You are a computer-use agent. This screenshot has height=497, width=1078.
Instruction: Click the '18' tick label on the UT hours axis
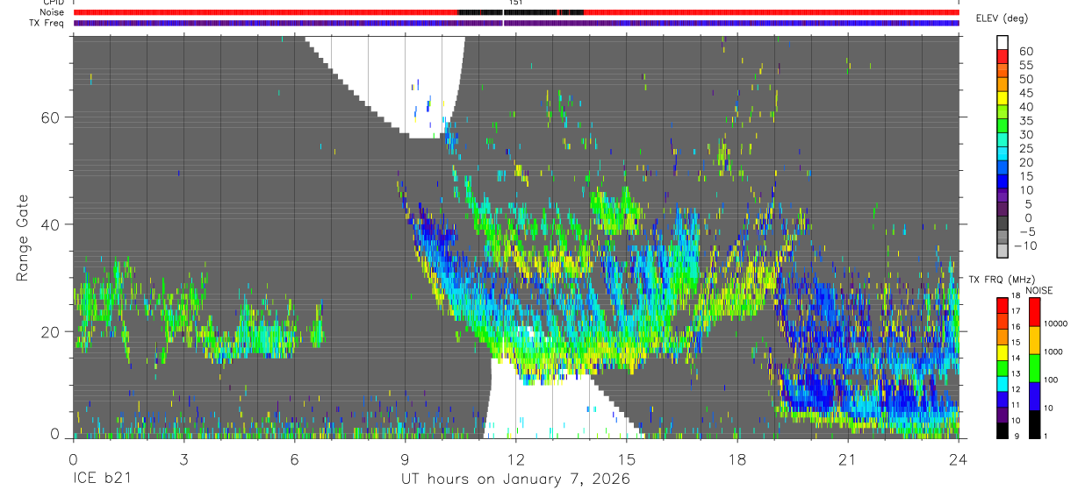(x=737, y=459)
